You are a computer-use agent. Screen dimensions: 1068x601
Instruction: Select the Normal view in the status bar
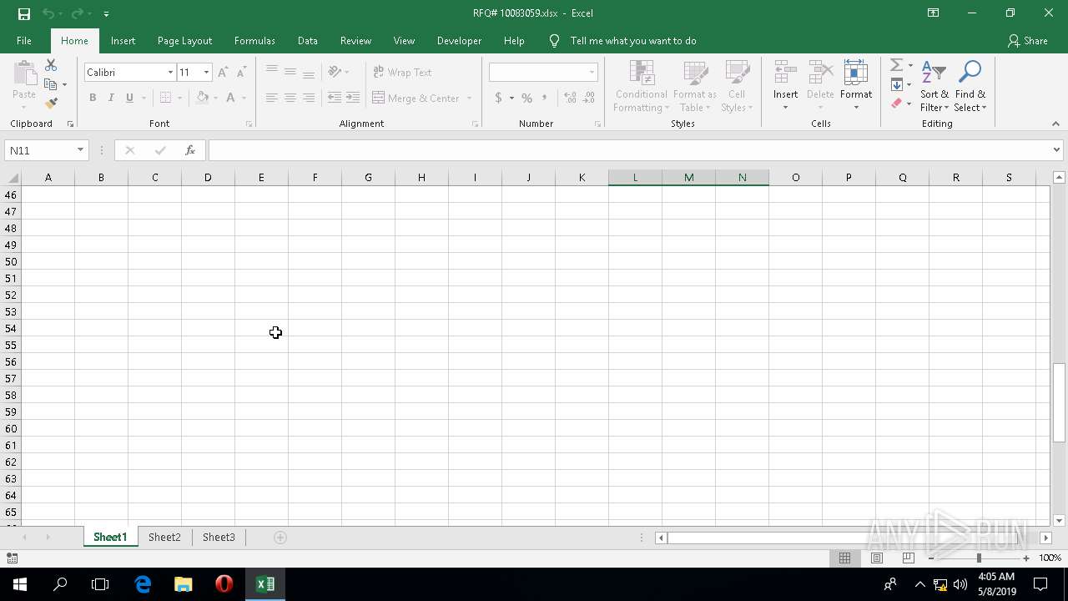pos(844,558)
